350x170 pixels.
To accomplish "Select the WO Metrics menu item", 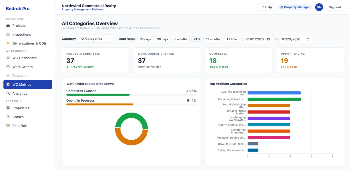I will coord(28,85).
